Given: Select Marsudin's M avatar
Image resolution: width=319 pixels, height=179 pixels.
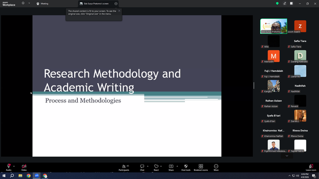Looking at the screenshot, I should tap(274, 56).
